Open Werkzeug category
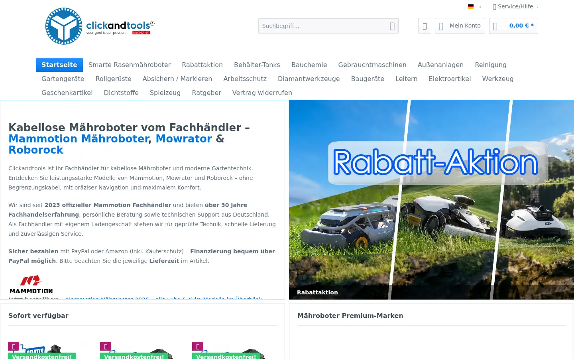The height and width of the screenshot is (359, 574). pyautogui.click(x=498, y=79)
